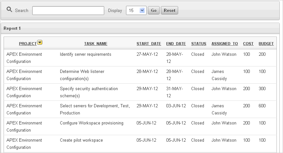Sort by the TASK_NAME column header

pyautogui.click(x=96, y=44)
